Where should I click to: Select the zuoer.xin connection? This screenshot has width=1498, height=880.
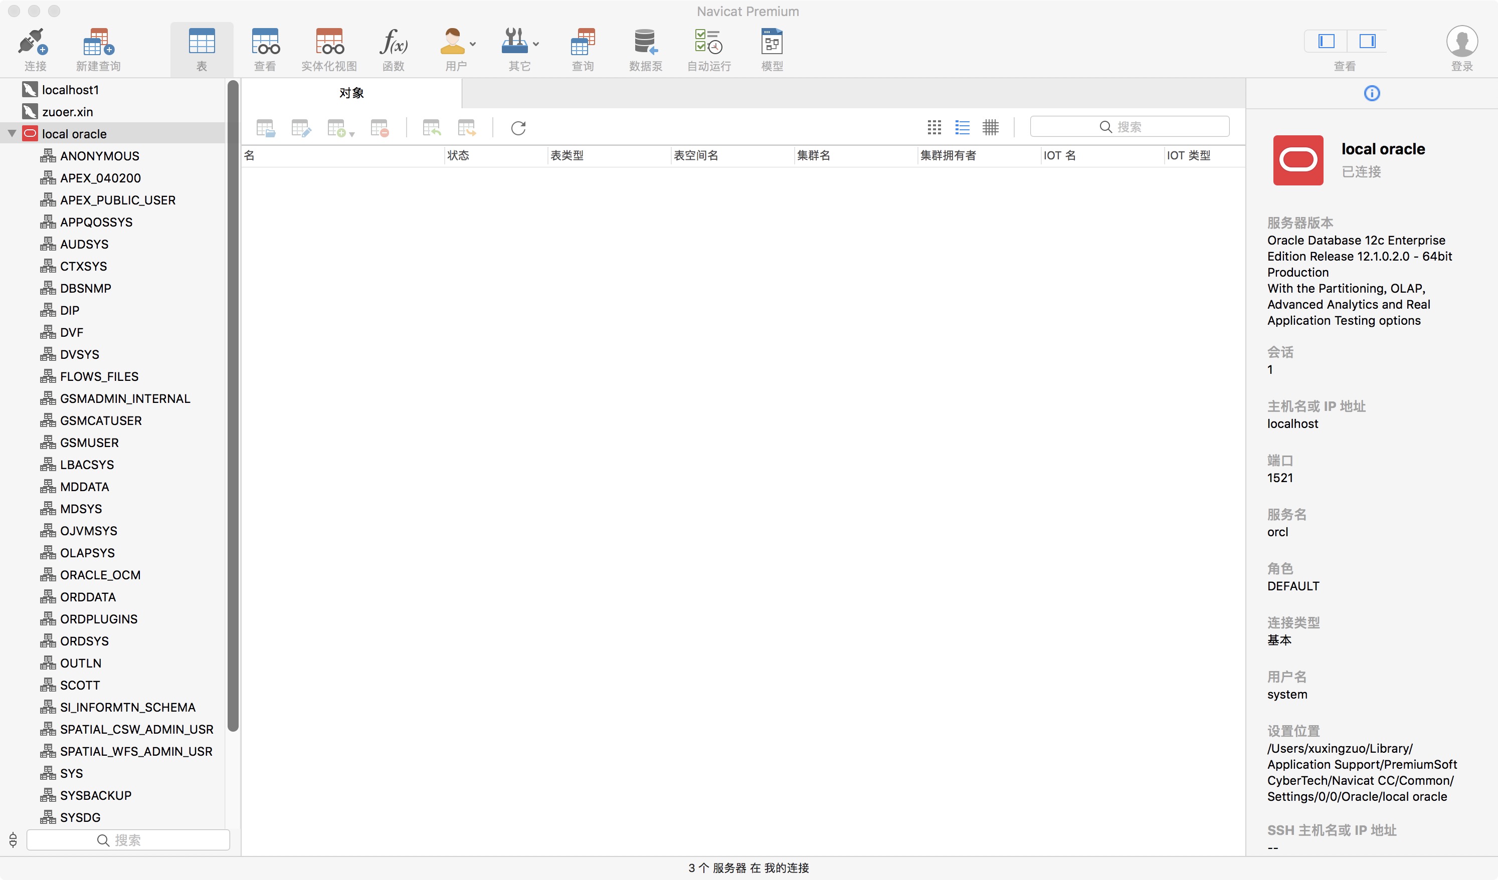click(67, 112)
